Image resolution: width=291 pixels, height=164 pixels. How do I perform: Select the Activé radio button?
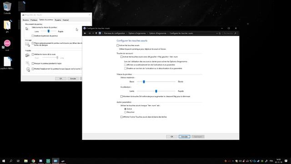click(125, 109)
